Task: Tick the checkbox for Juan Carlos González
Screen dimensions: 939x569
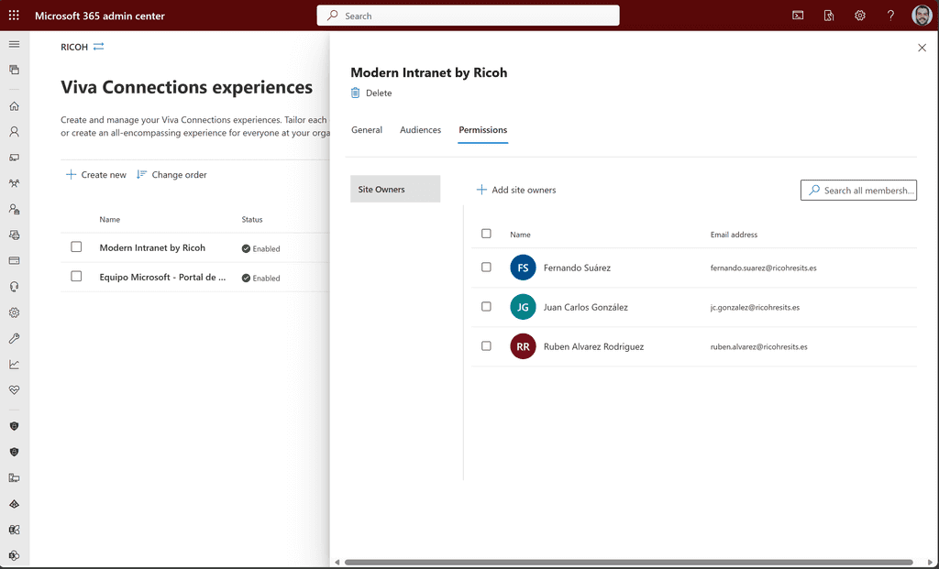Action: [x=486, y=307]
